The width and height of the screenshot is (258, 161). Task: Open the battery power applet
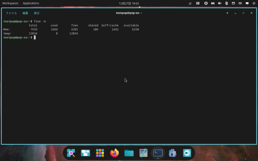click(240, 3)
